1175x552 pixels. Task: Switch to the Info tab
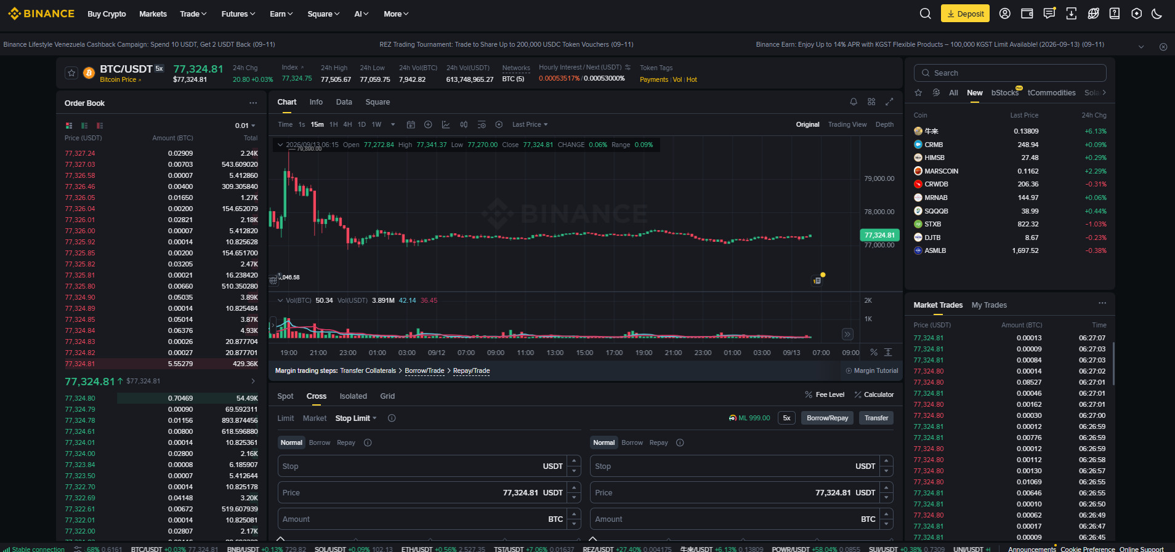[316, 102]
